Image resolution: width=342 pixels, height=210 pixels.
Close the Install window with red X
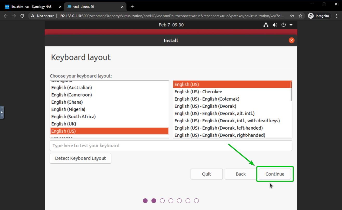[x=292, y=40]
